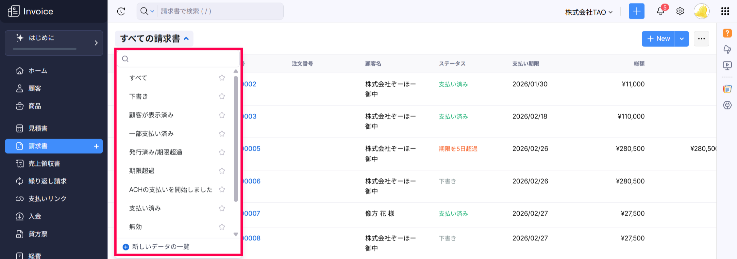This screenshot has width=737, height=259.
Task: Click the blue quick-create plus icon
Action: [636, 11]
